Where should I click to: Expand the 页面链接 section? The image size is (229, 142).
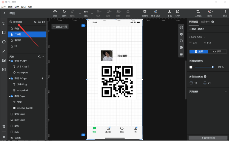point(226,92)
